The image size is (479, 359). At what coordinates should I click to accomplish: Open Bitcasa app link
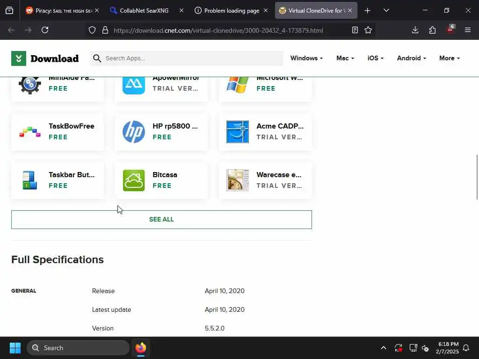pyautogui.click(x=165, y=175)
